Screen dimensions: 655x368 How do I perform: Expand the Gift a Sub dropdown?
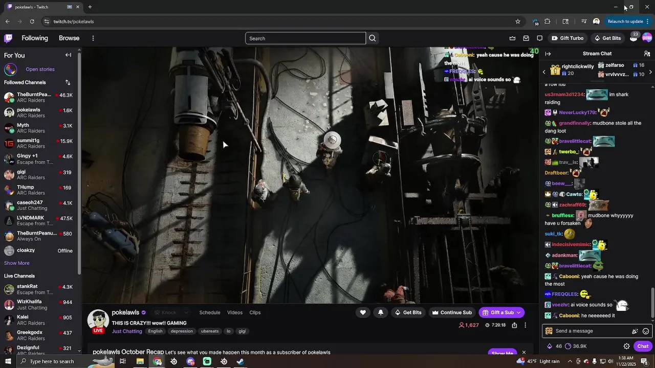pos(518,313)
